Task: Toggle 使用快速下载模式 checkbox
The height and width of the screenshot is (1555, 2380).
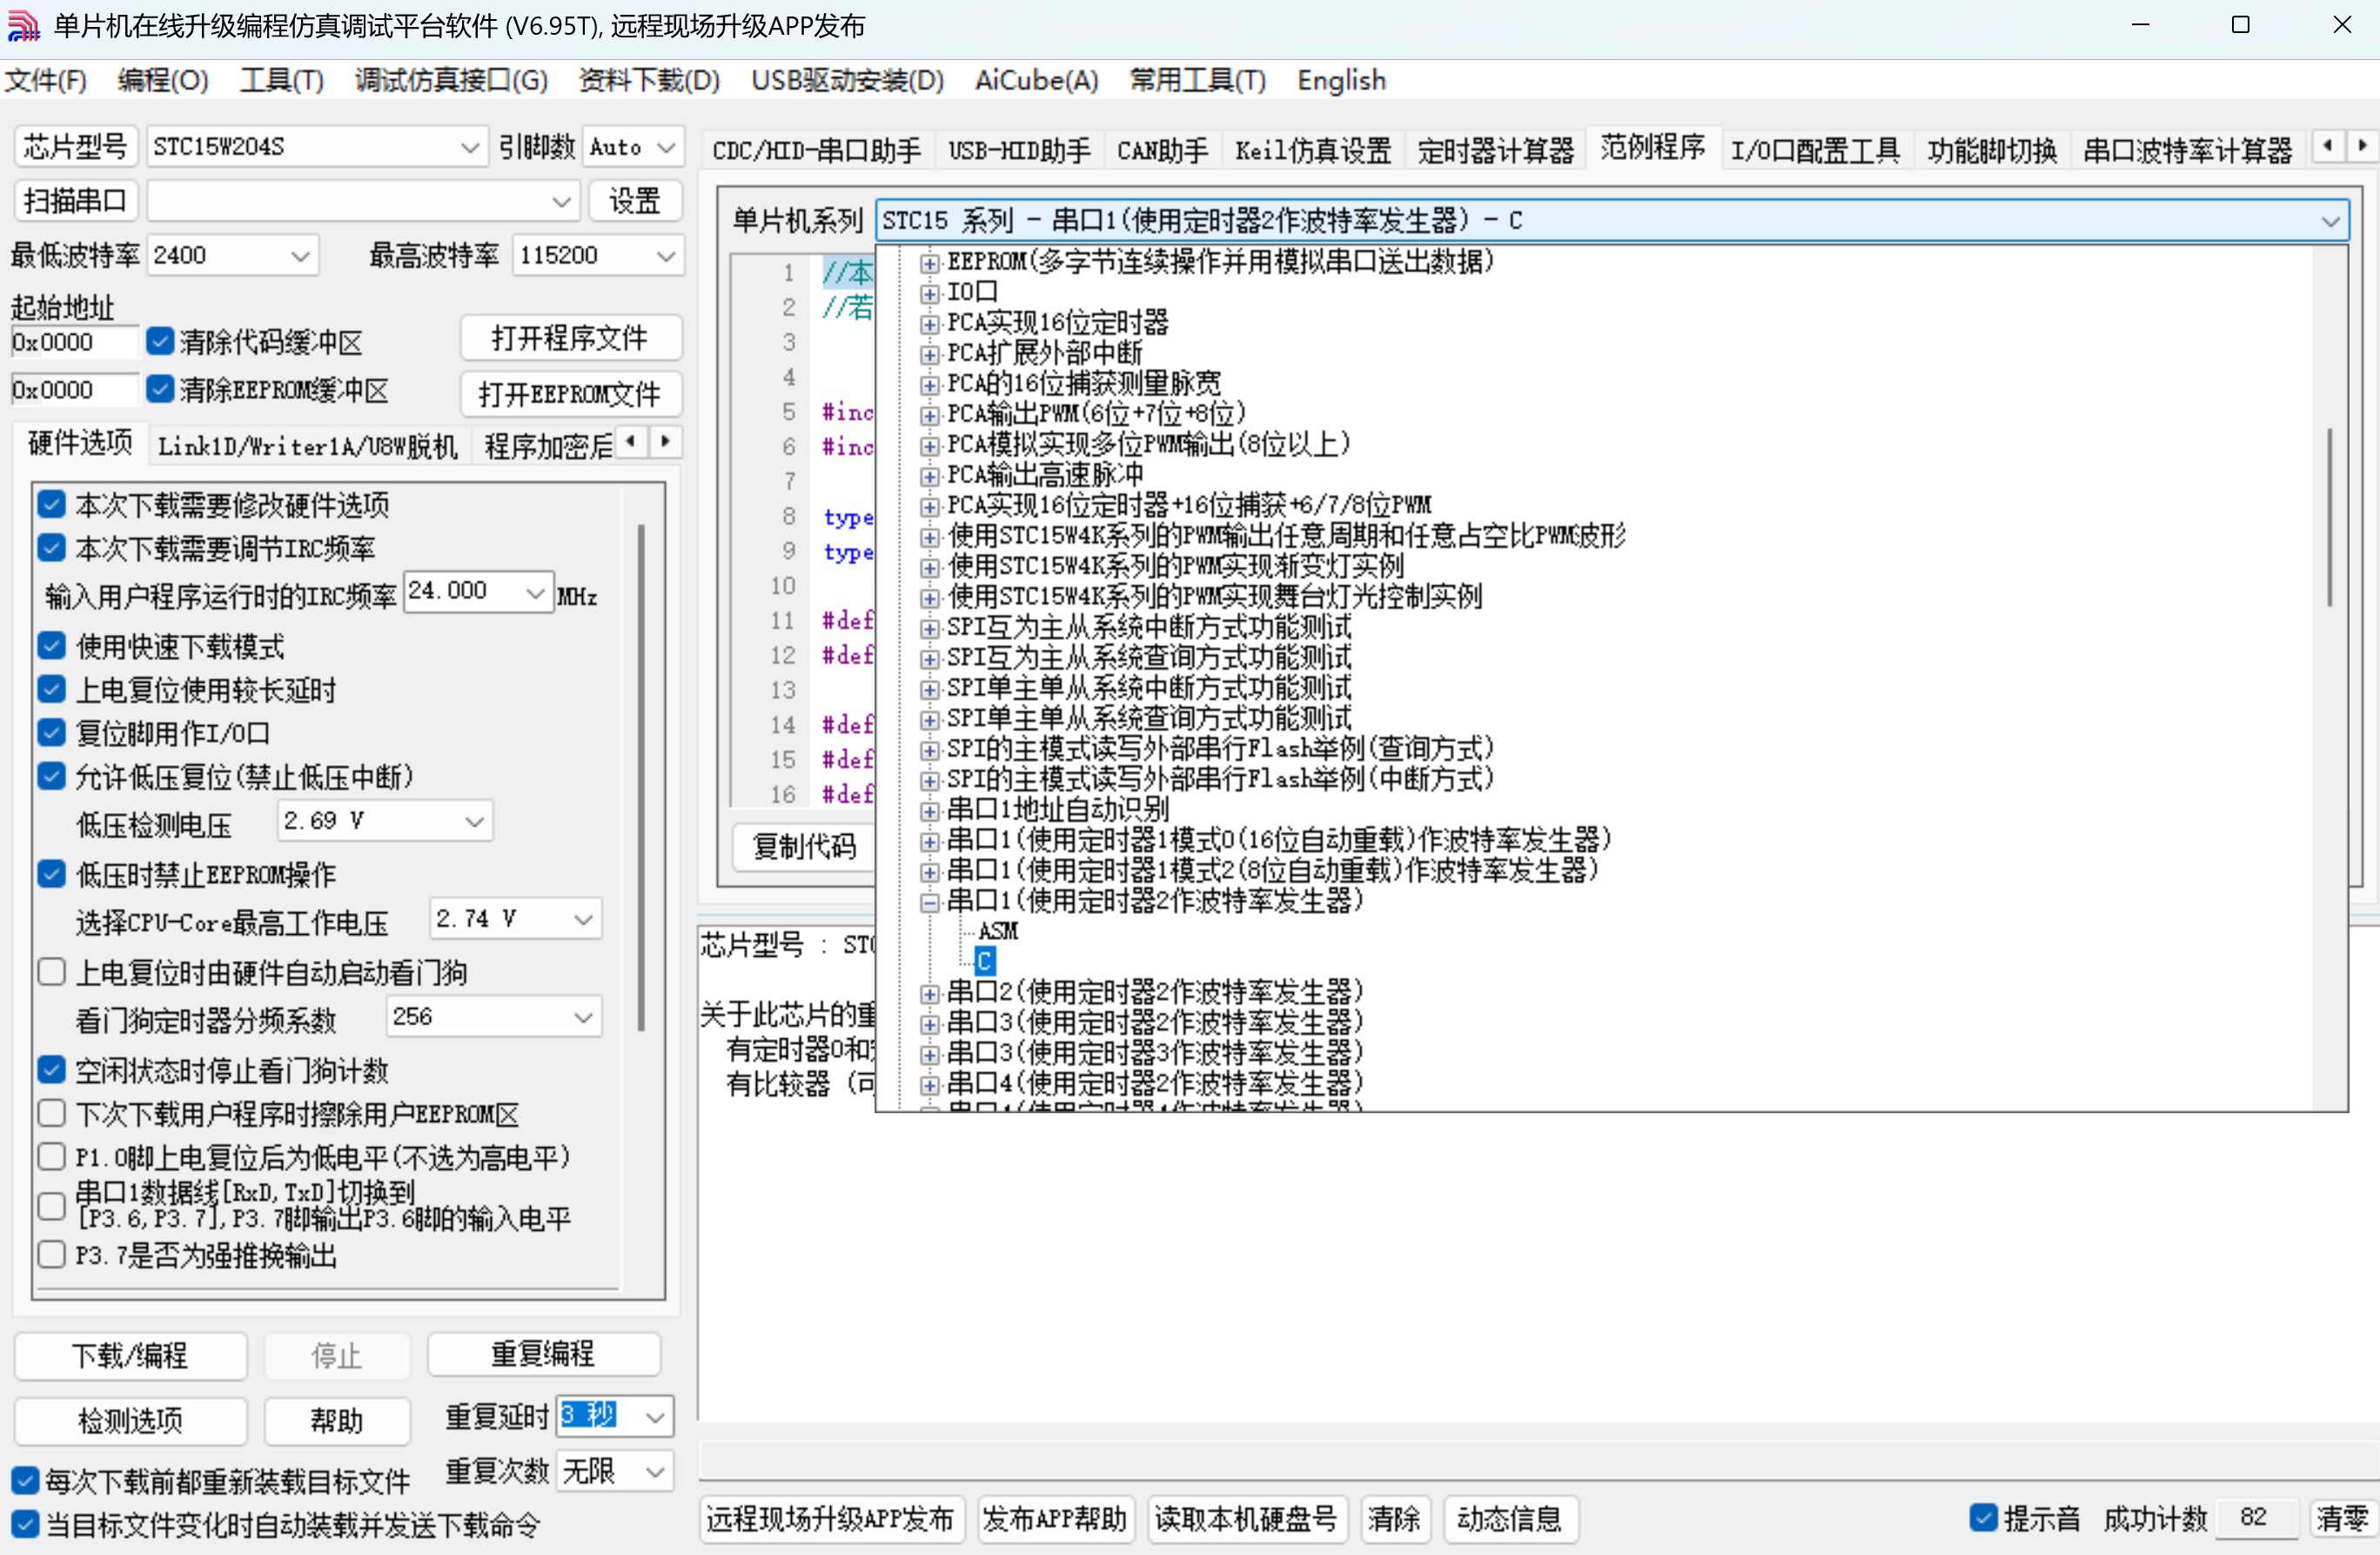Action: [51, 645]
